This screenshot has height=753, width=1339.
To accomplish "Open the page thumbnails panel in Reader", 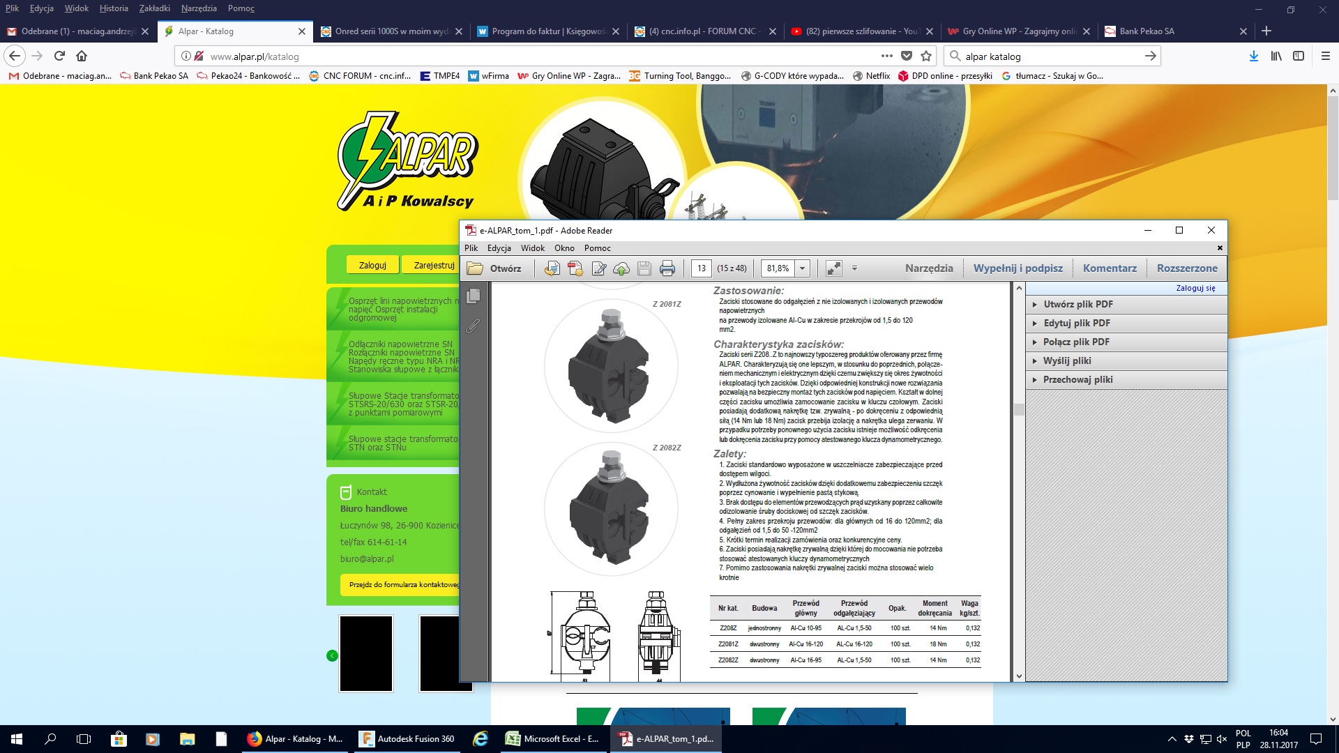I will click(474, 296).
